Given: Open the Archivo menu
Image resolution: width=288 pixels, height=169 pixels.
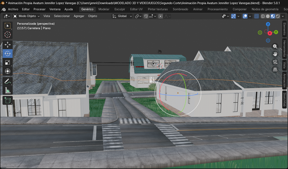Looking at the screenshot, I should coord(13,9).
